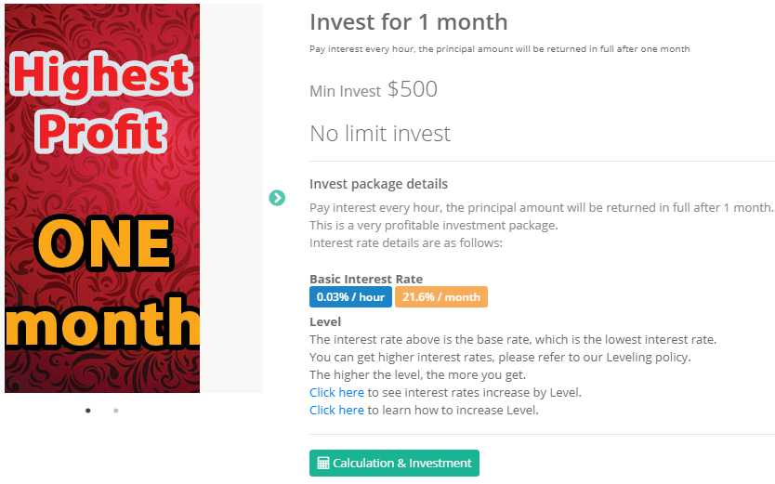Click the "Basic Interest Rate" label

pos(366,279)
